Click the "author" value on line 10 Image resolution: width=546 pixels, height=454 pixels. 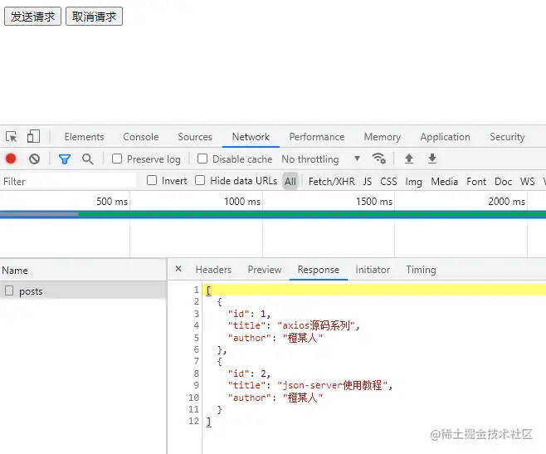(303, 398)
